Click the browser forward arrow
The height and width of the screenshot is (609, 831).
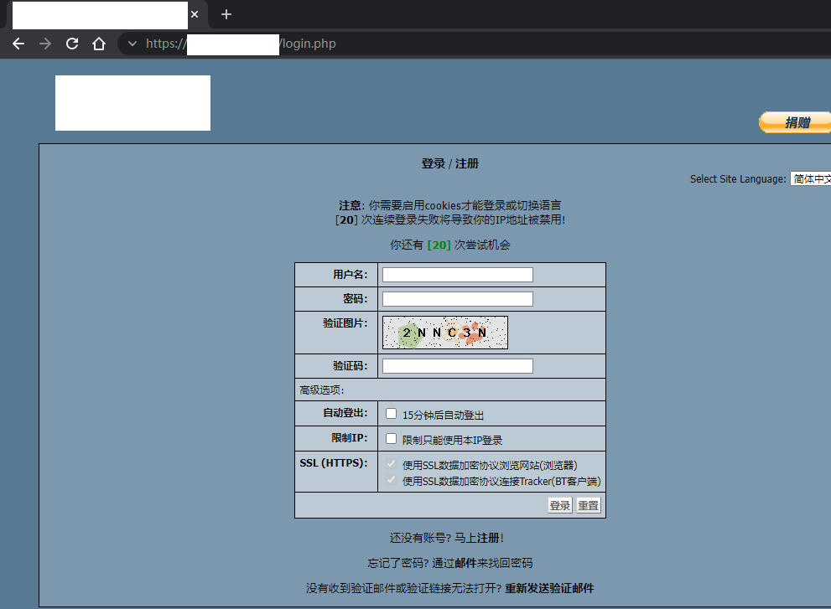coord(45,44)
